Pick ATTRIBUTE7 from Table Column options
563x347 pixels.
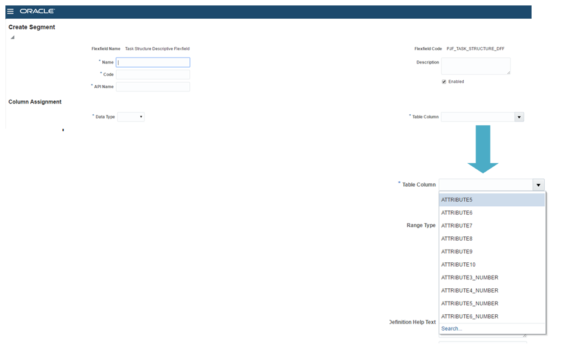[x=492, y=225]
